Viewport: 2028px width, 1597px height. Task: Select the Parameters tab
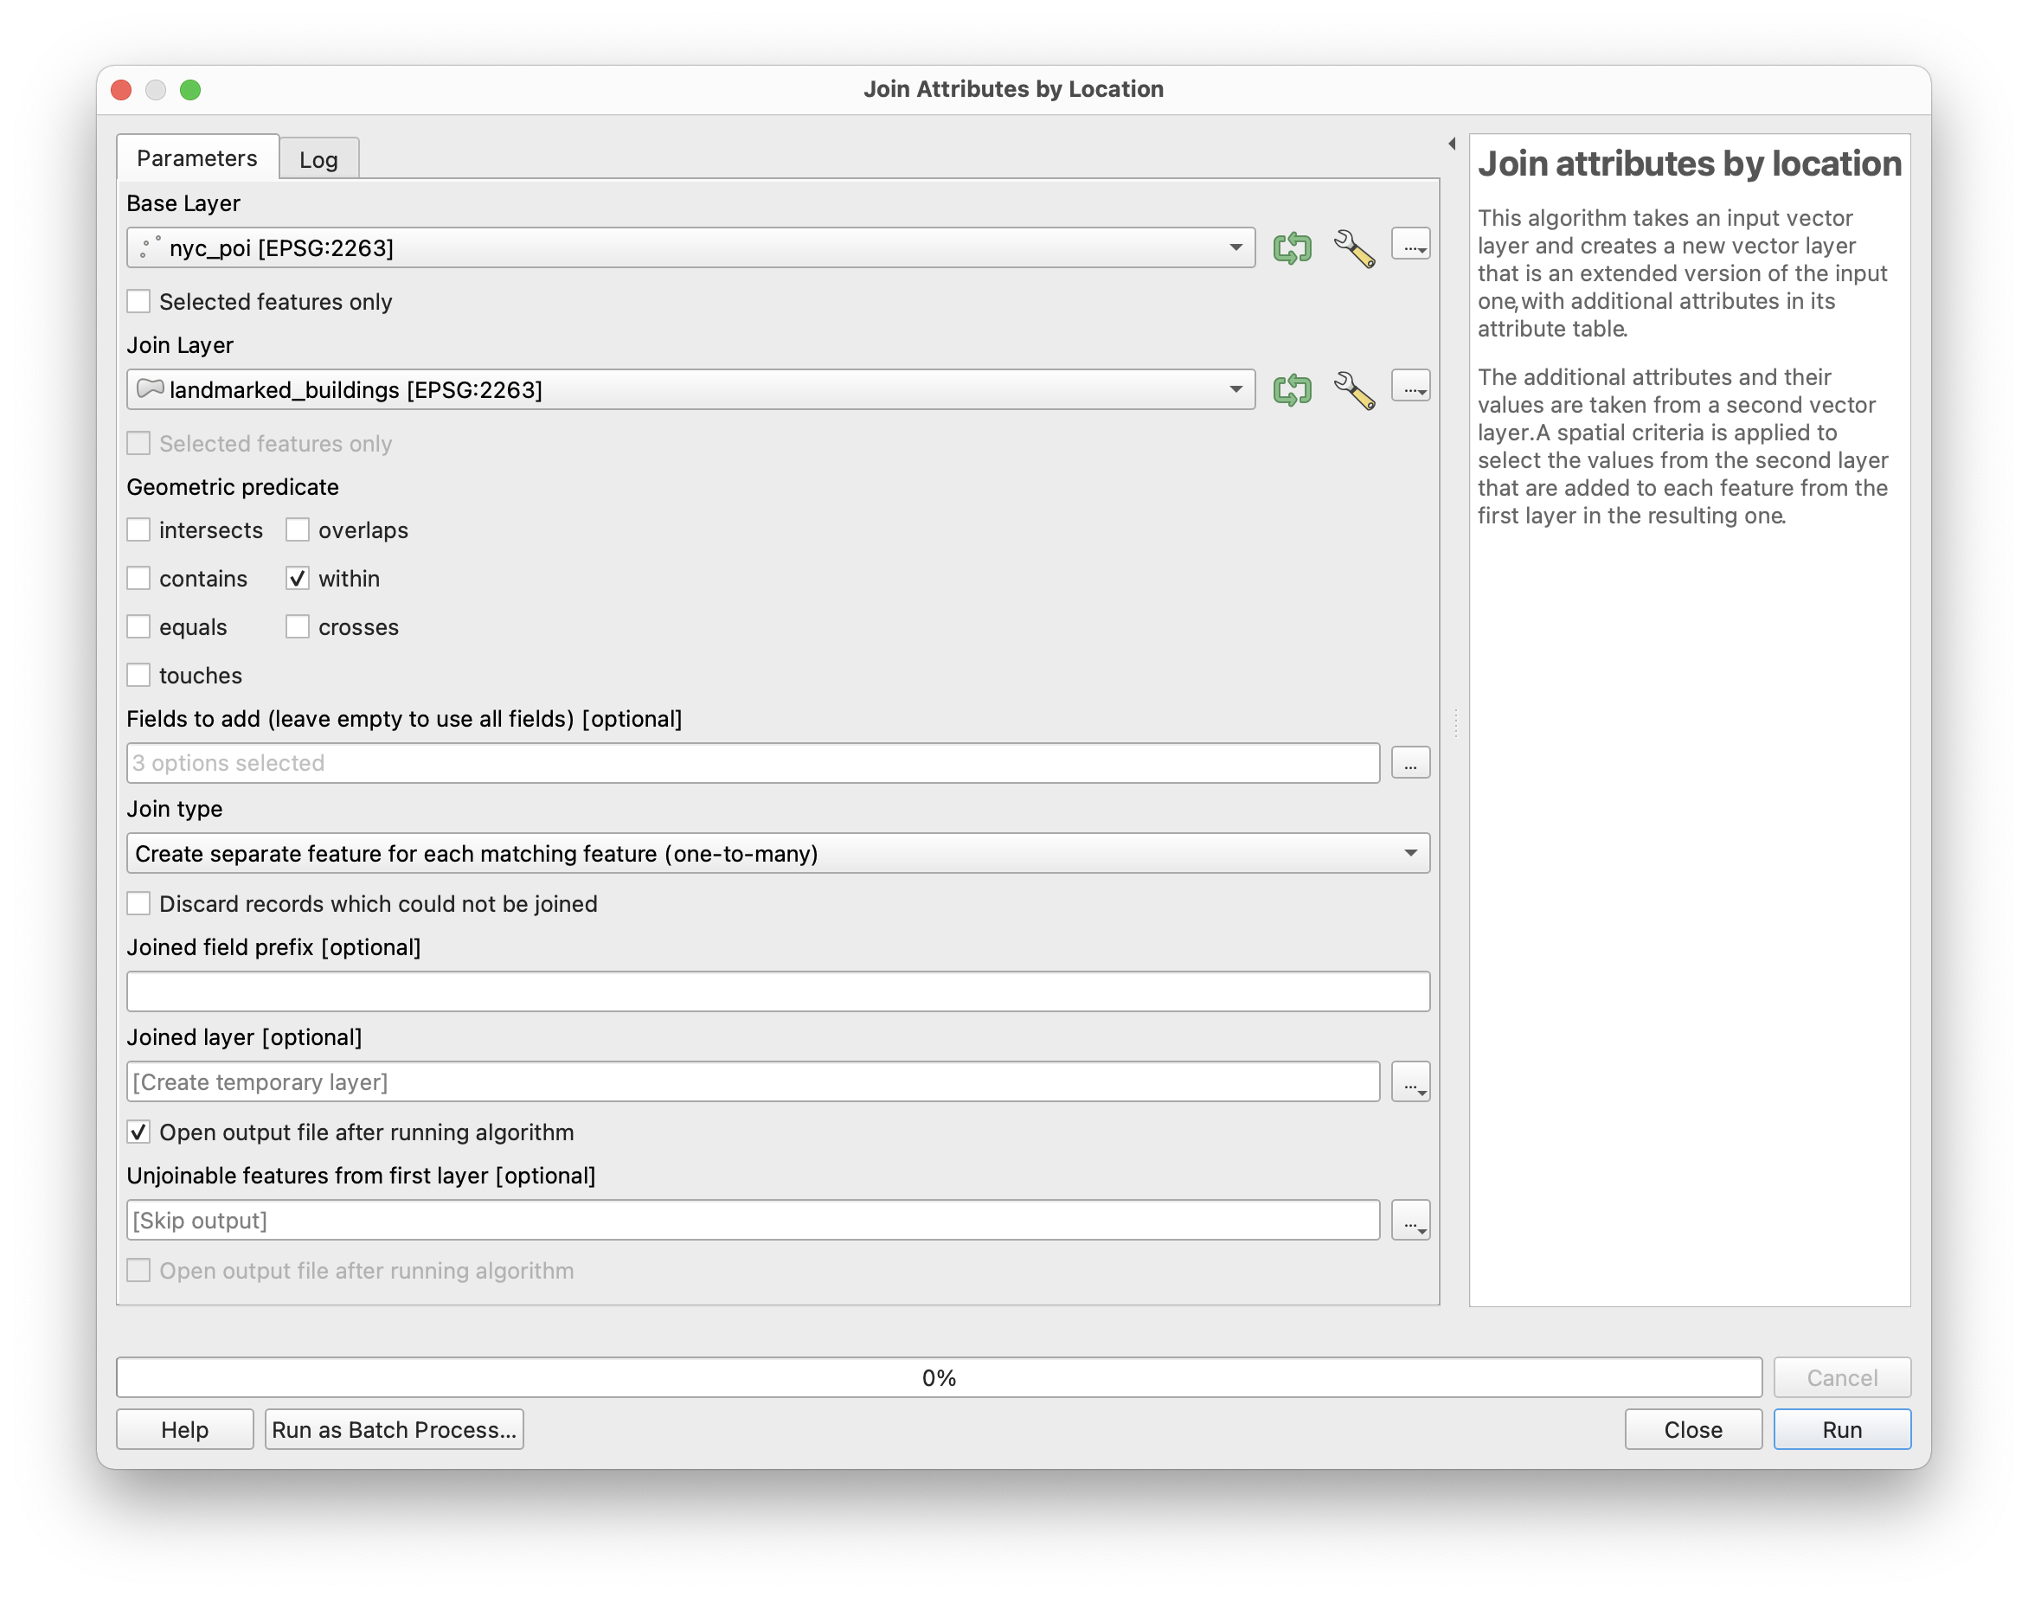[x=196, y=158]
